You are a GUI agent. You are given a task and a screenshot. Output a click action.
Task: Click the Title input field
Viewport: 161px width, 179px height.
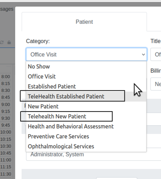coord(156,55)
